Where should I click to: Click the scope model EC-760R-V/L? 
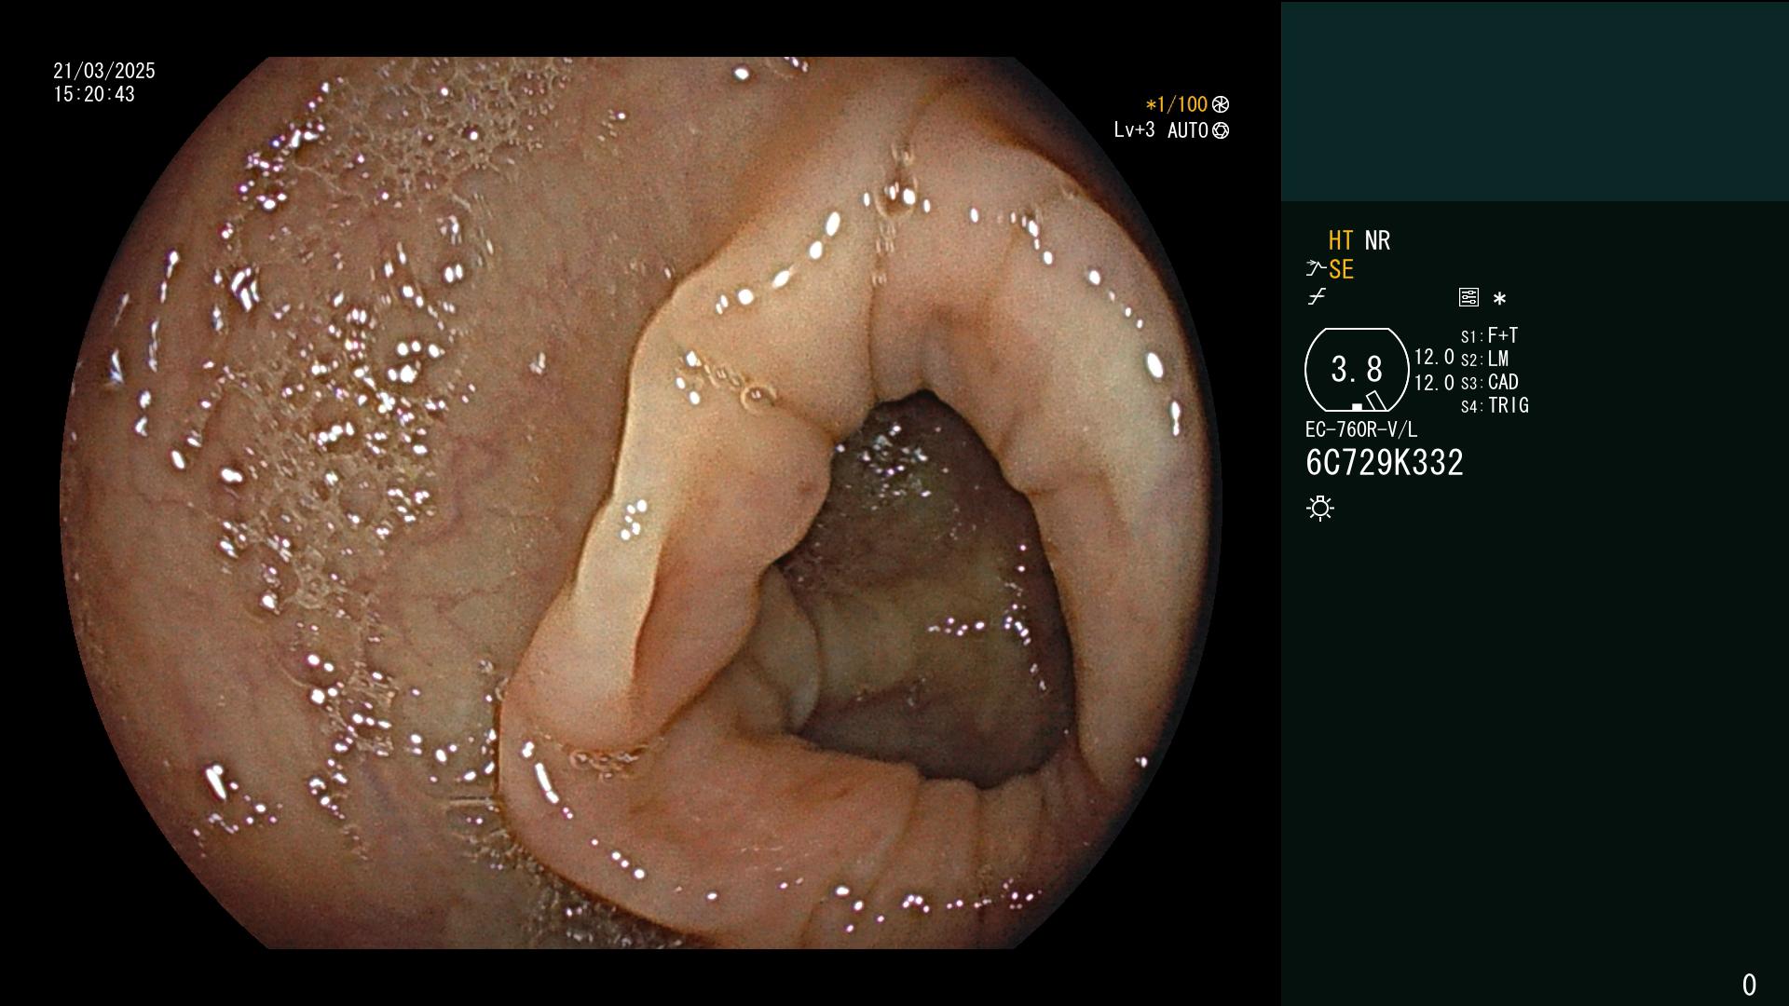pyautogui.click(x=1361, y=429)
